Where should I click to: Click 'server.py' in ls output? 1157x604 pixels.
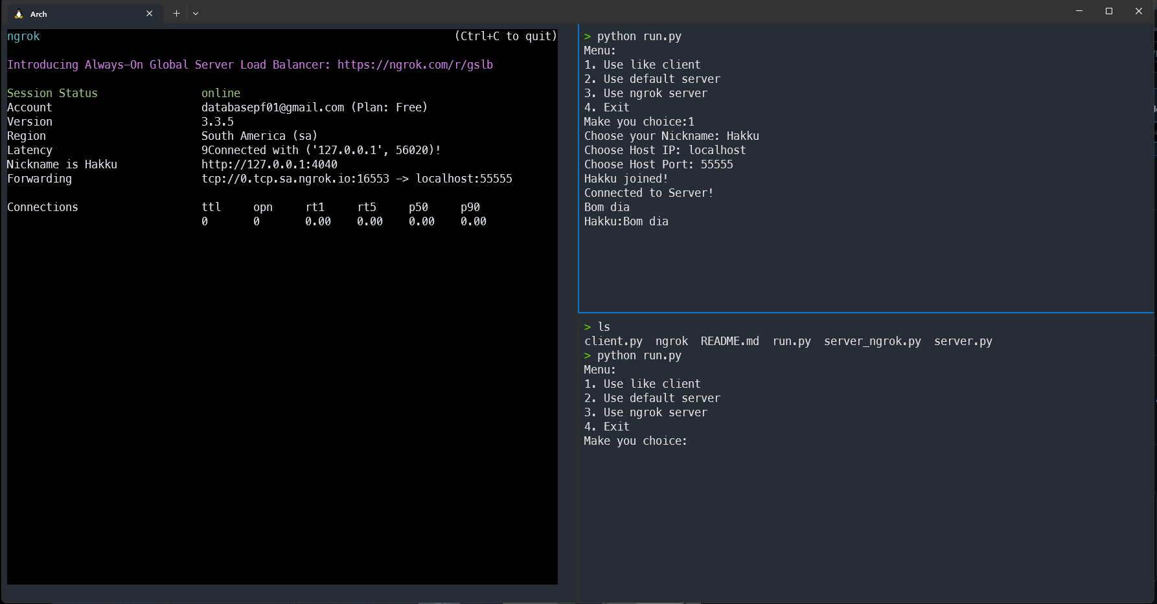(x=963, y=341)
